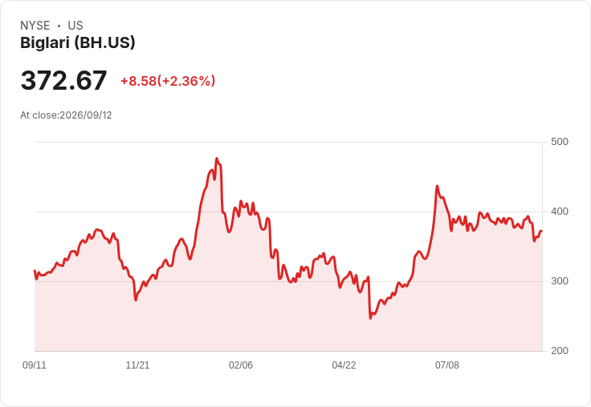Click the 04/22 x-axis date label

(x=344, y=365)
